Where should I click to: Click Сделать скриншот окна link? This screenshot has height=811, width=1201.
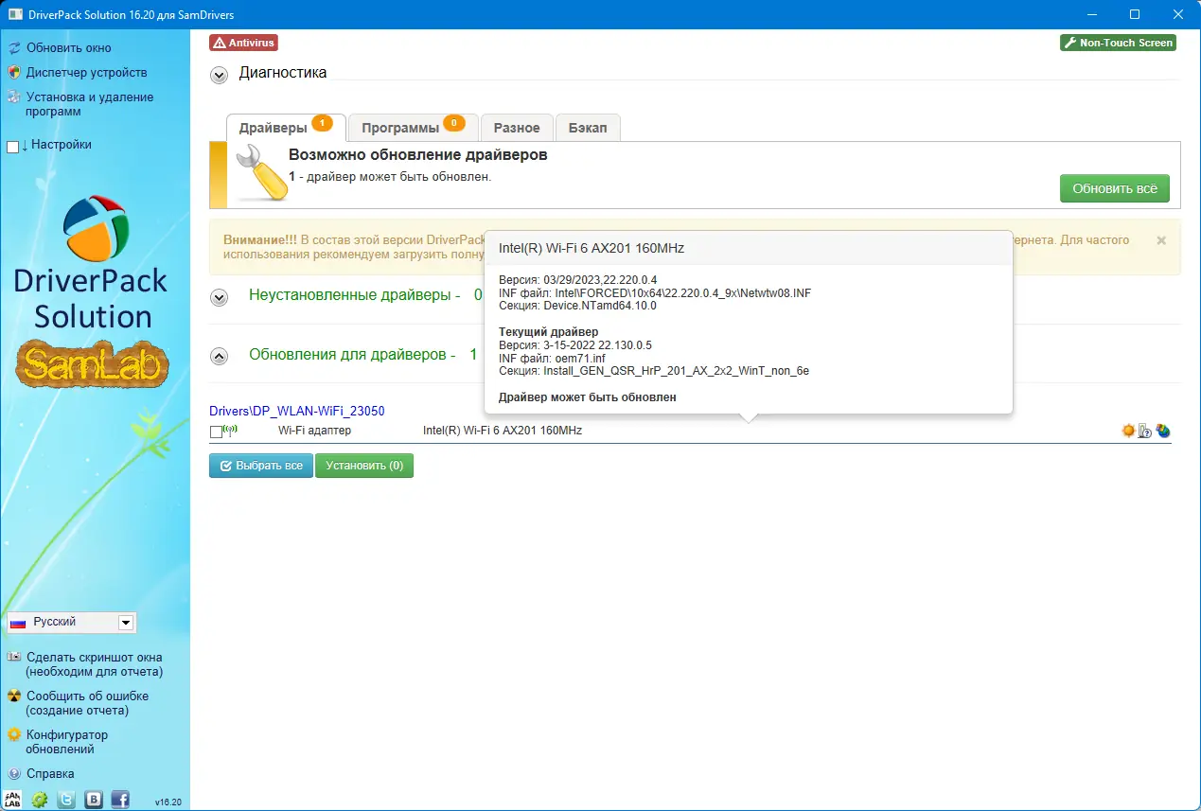tap(95, 664)
